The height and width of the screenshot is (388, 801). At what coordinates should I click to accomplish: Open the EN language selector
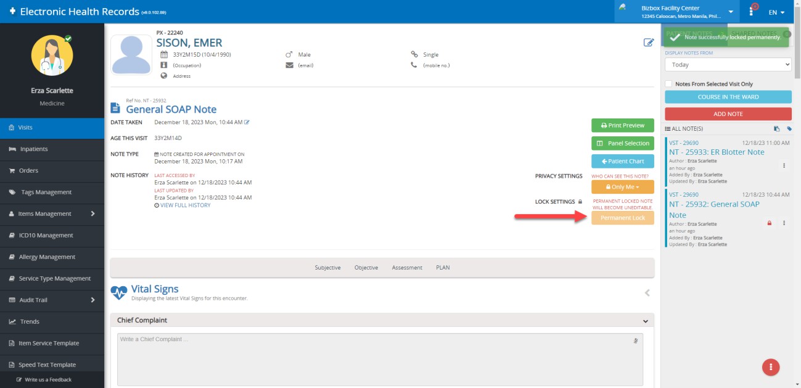coord(776,12)
